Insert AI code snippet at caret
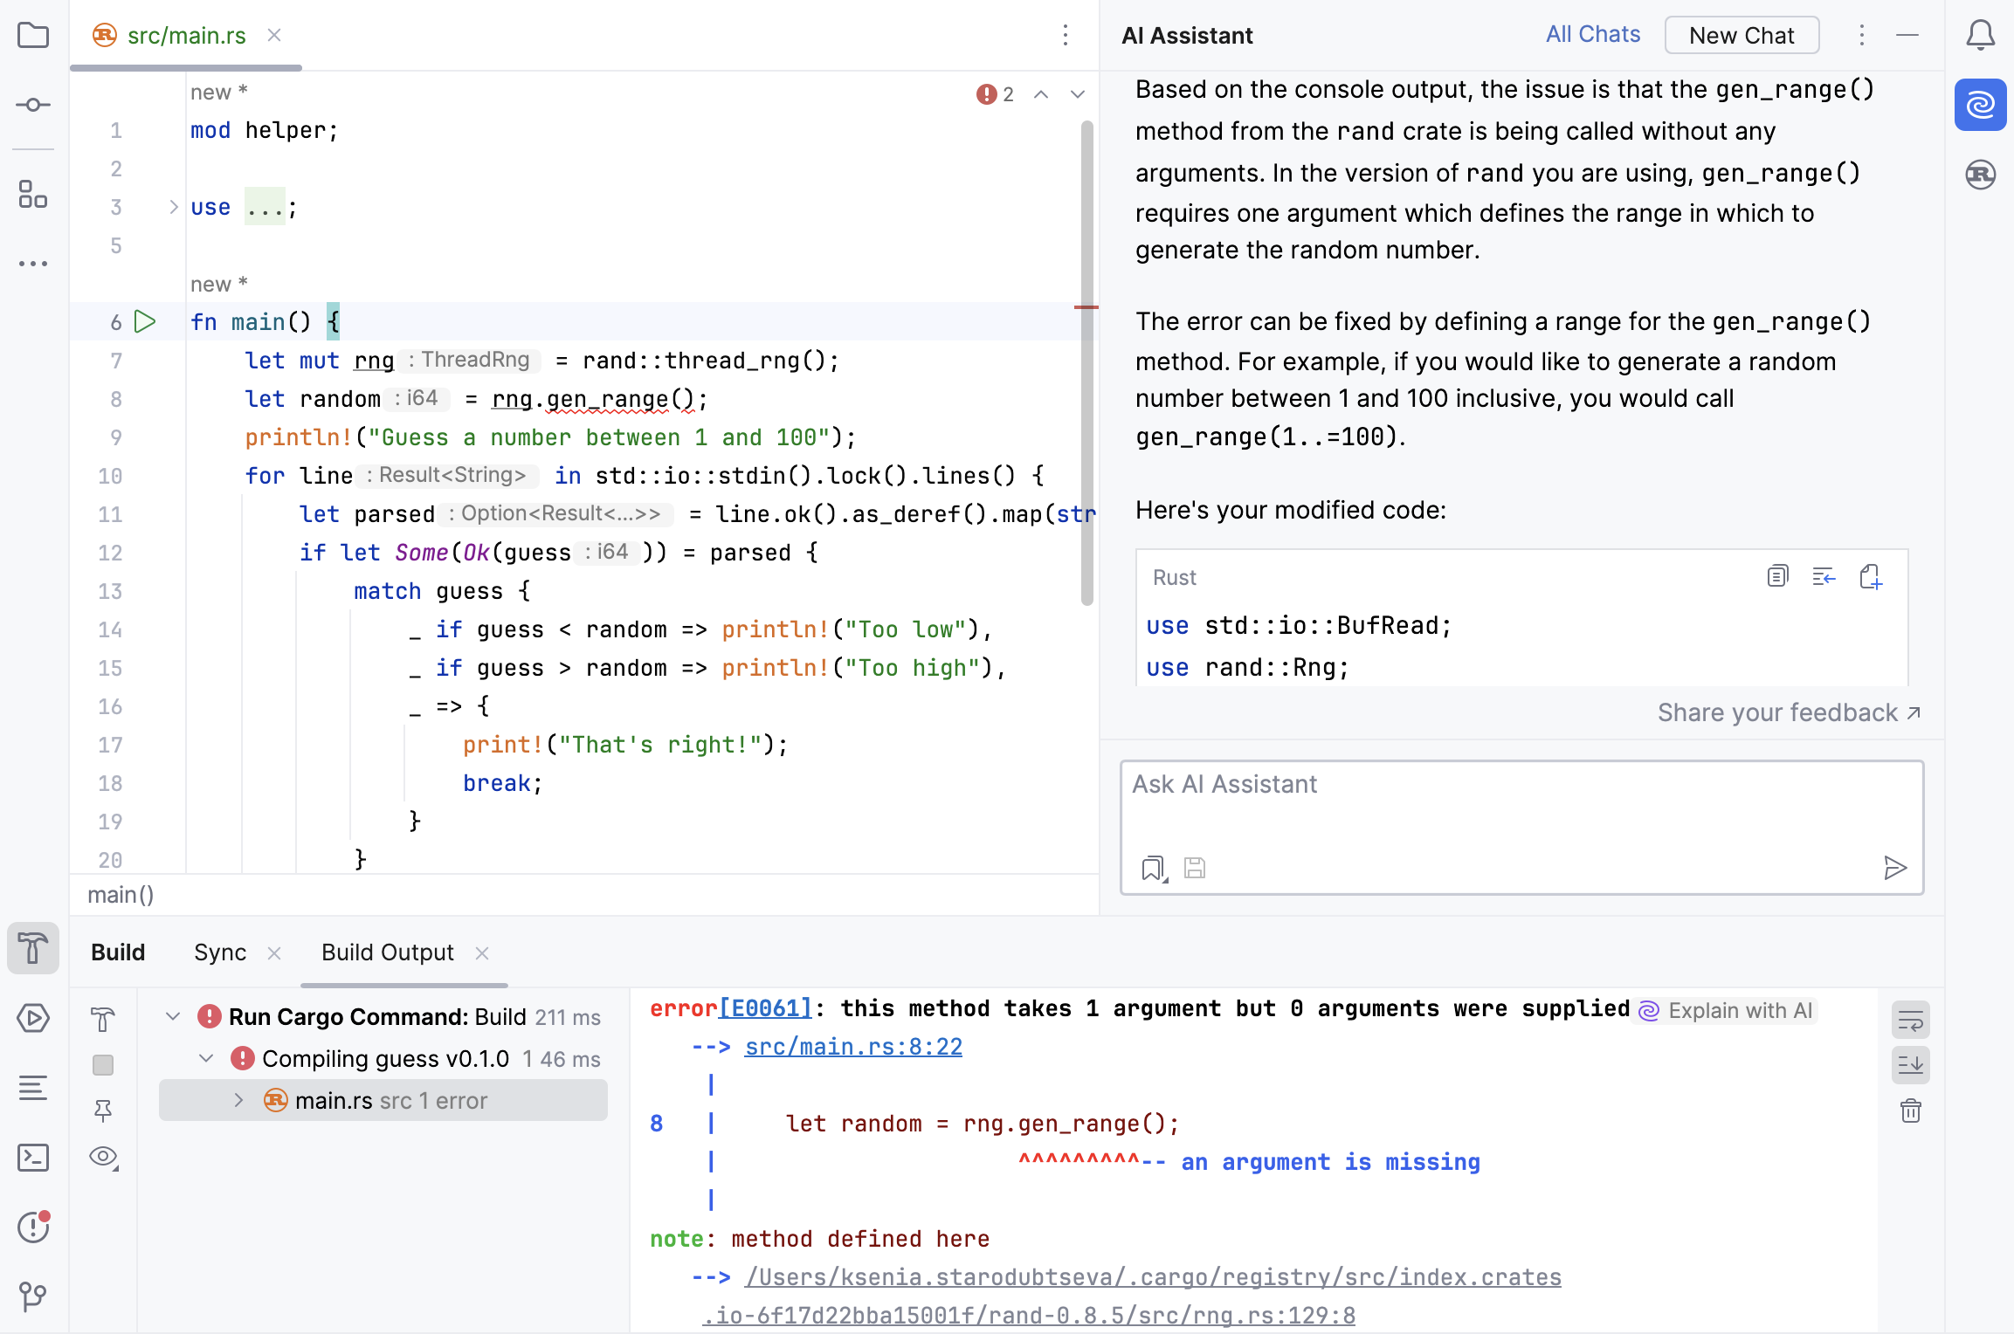 1824,577
